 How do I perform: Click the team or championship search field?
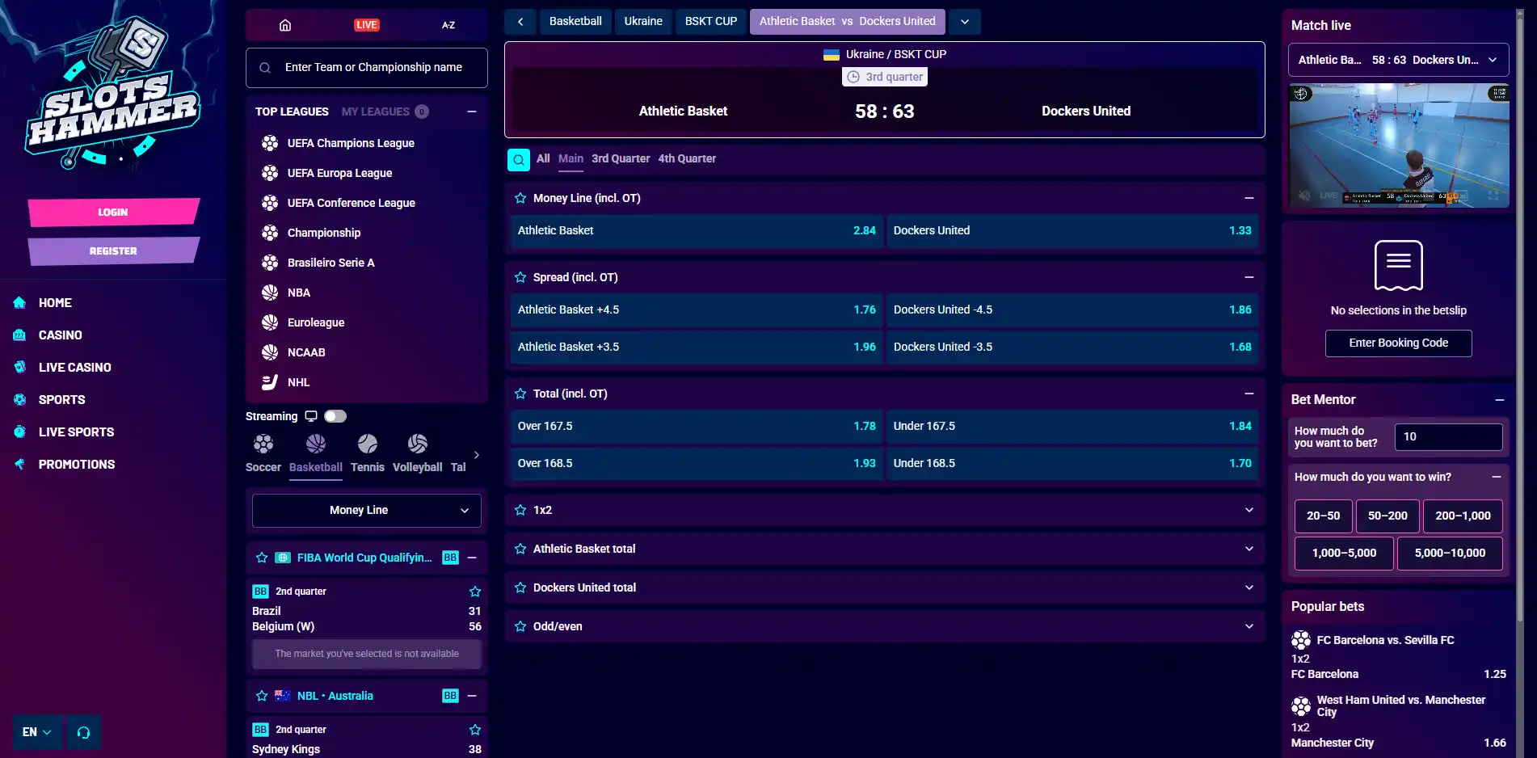pos(367,68)
